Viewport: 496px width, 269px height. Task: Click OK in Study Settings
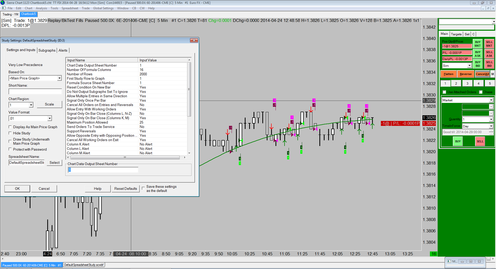tap(17, 189)
